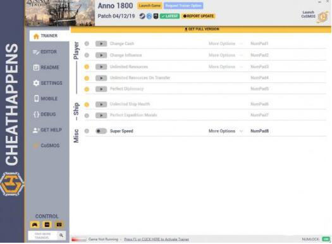This screenshot has height=244, width=332.
Task: Click the info dot beside Super Speed
Action: [x=87, y=131]
